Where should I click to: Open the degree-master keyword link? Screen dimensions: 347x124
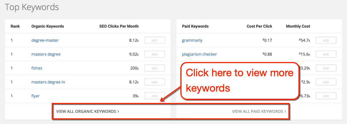coord(45,40)
